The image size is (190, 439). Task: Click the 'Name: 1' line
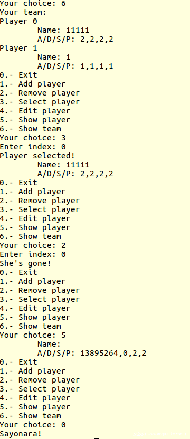(54, 57)
